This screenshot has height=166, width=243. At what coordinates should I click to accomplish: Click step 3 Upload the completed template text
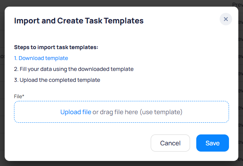pyautogui.click(x=57, y=80)
